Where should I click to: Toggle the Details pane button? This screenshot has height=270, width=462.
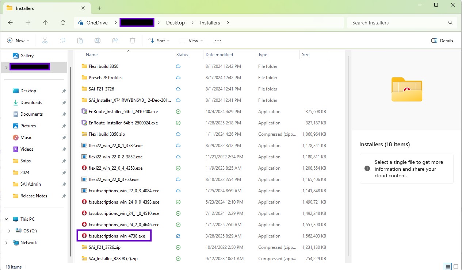pos(442,41)
